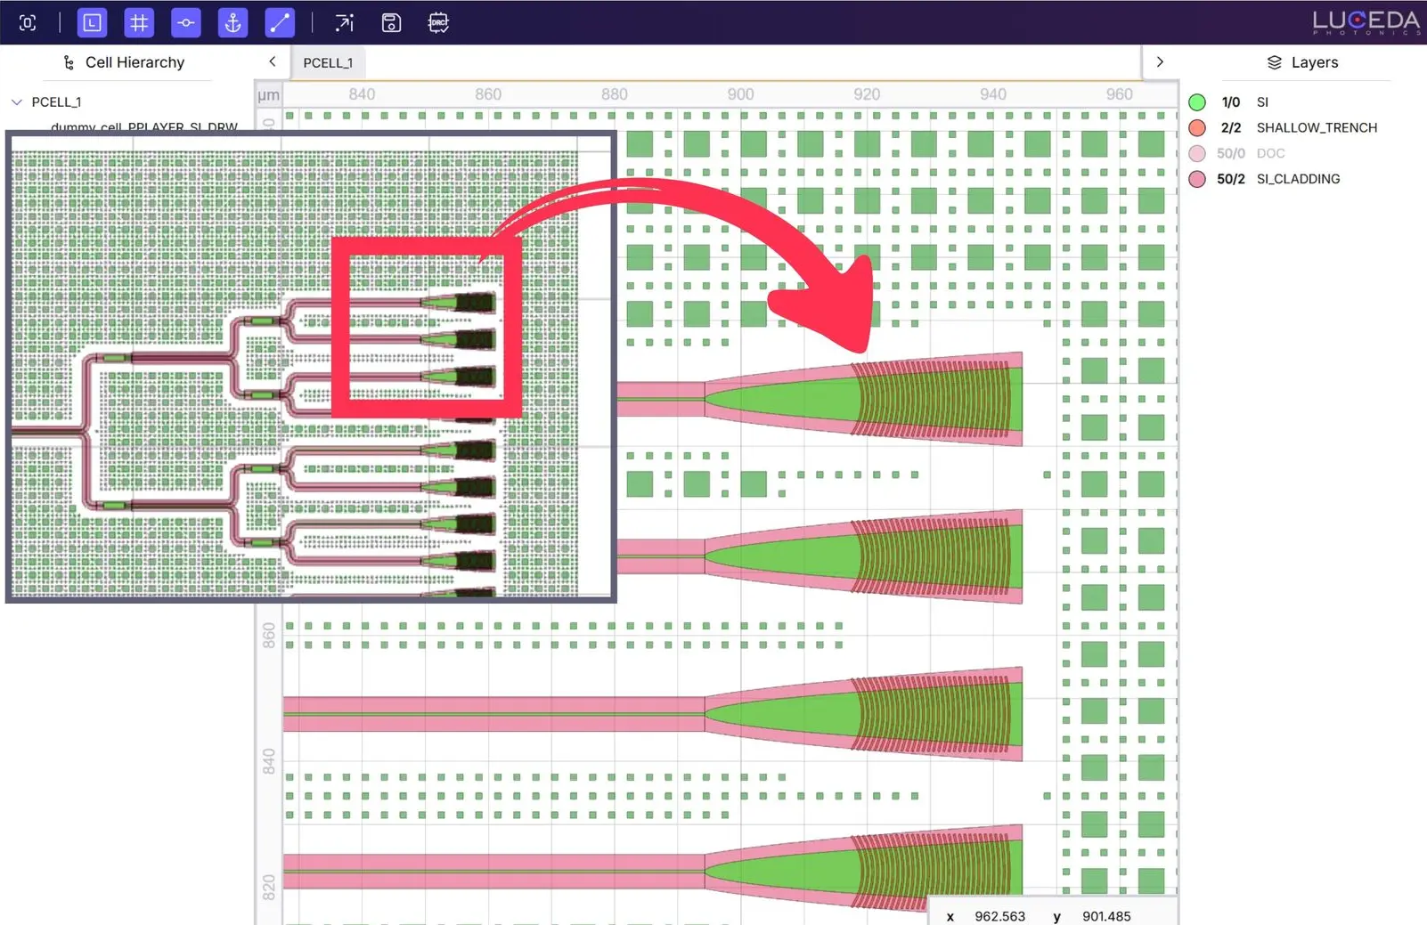The width and height of the screenshot is (1427, 925).
Task: Run the DRC check icon
Action: (x=438, y=23)
